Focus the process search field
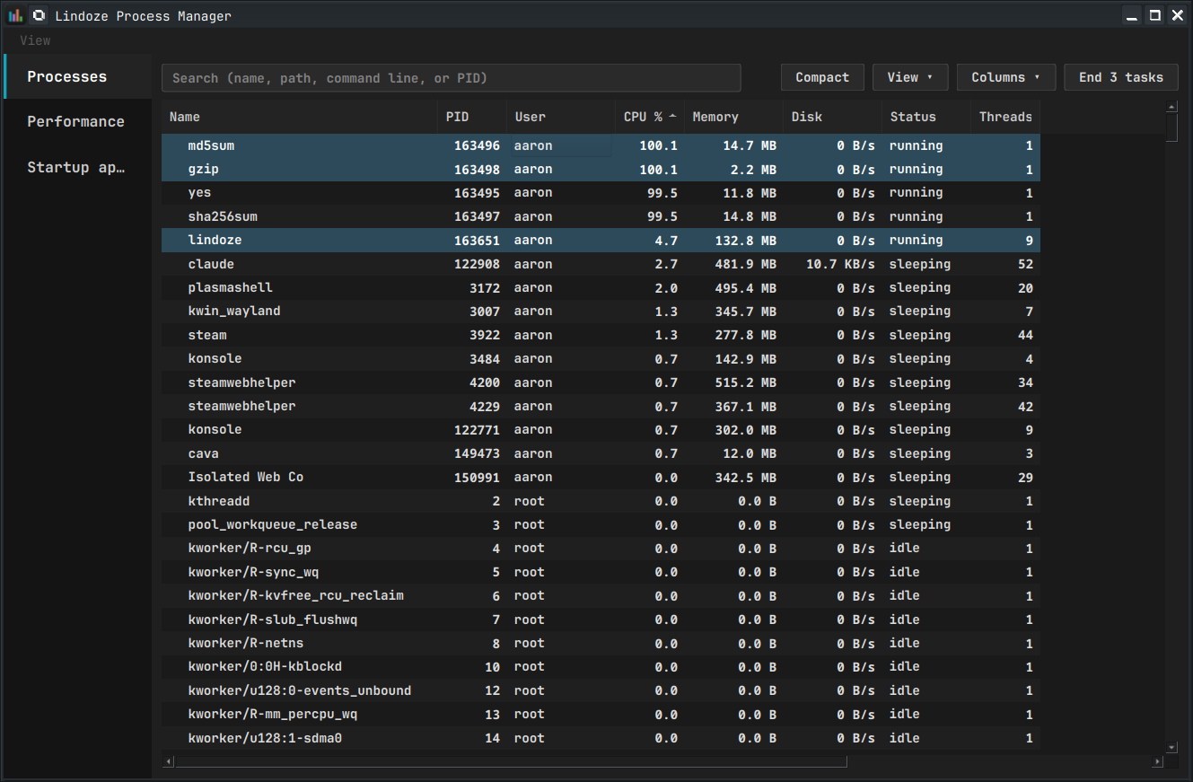 451,78
